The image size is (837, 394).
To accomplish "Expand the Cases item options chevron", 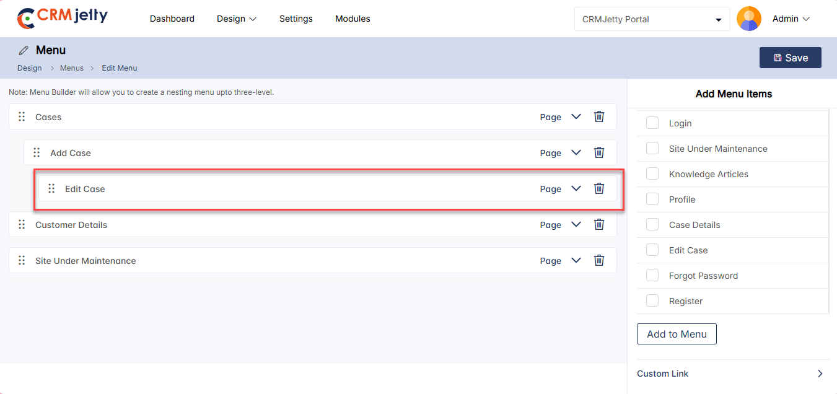I will [x=576, y=116].
